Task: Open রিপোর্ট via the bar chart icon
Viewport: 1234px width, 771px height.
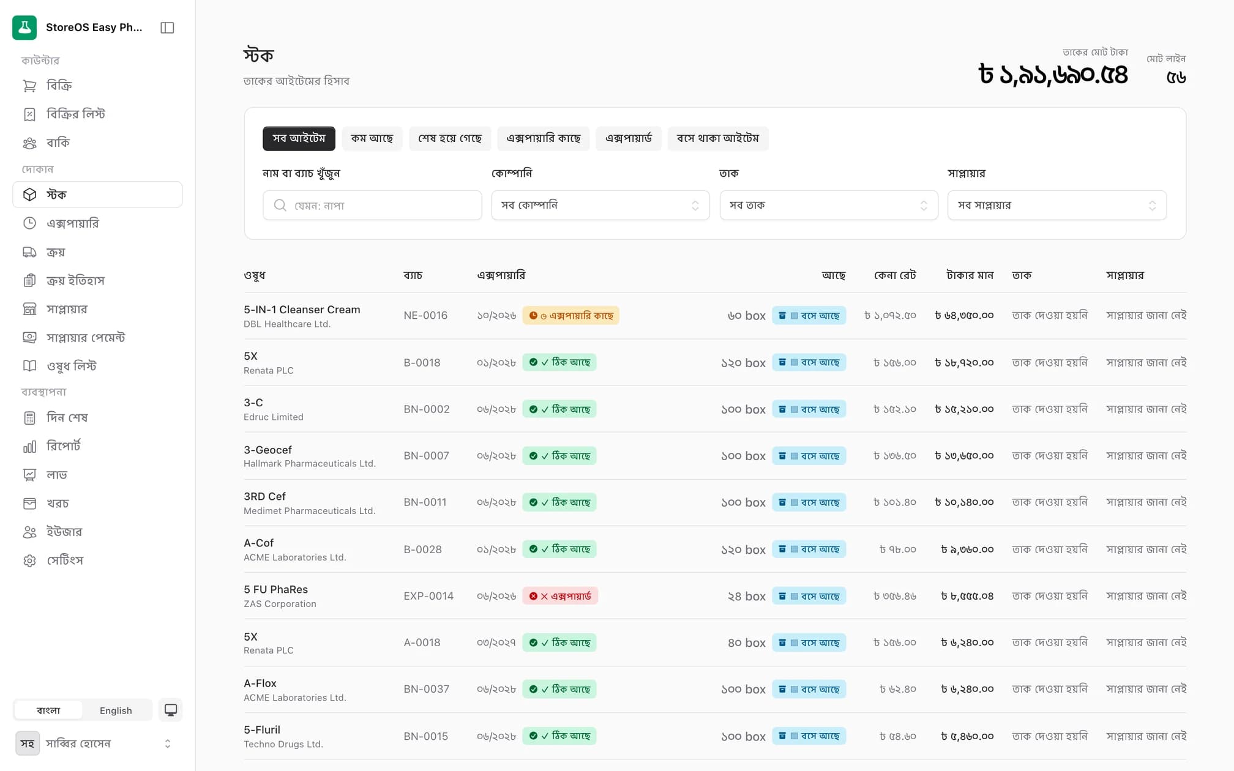Action: tap(29, 446)
